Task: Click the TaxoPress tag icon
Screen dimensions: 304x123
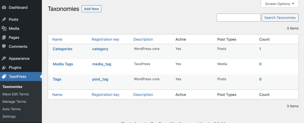Action: click(x=4, y=77)
